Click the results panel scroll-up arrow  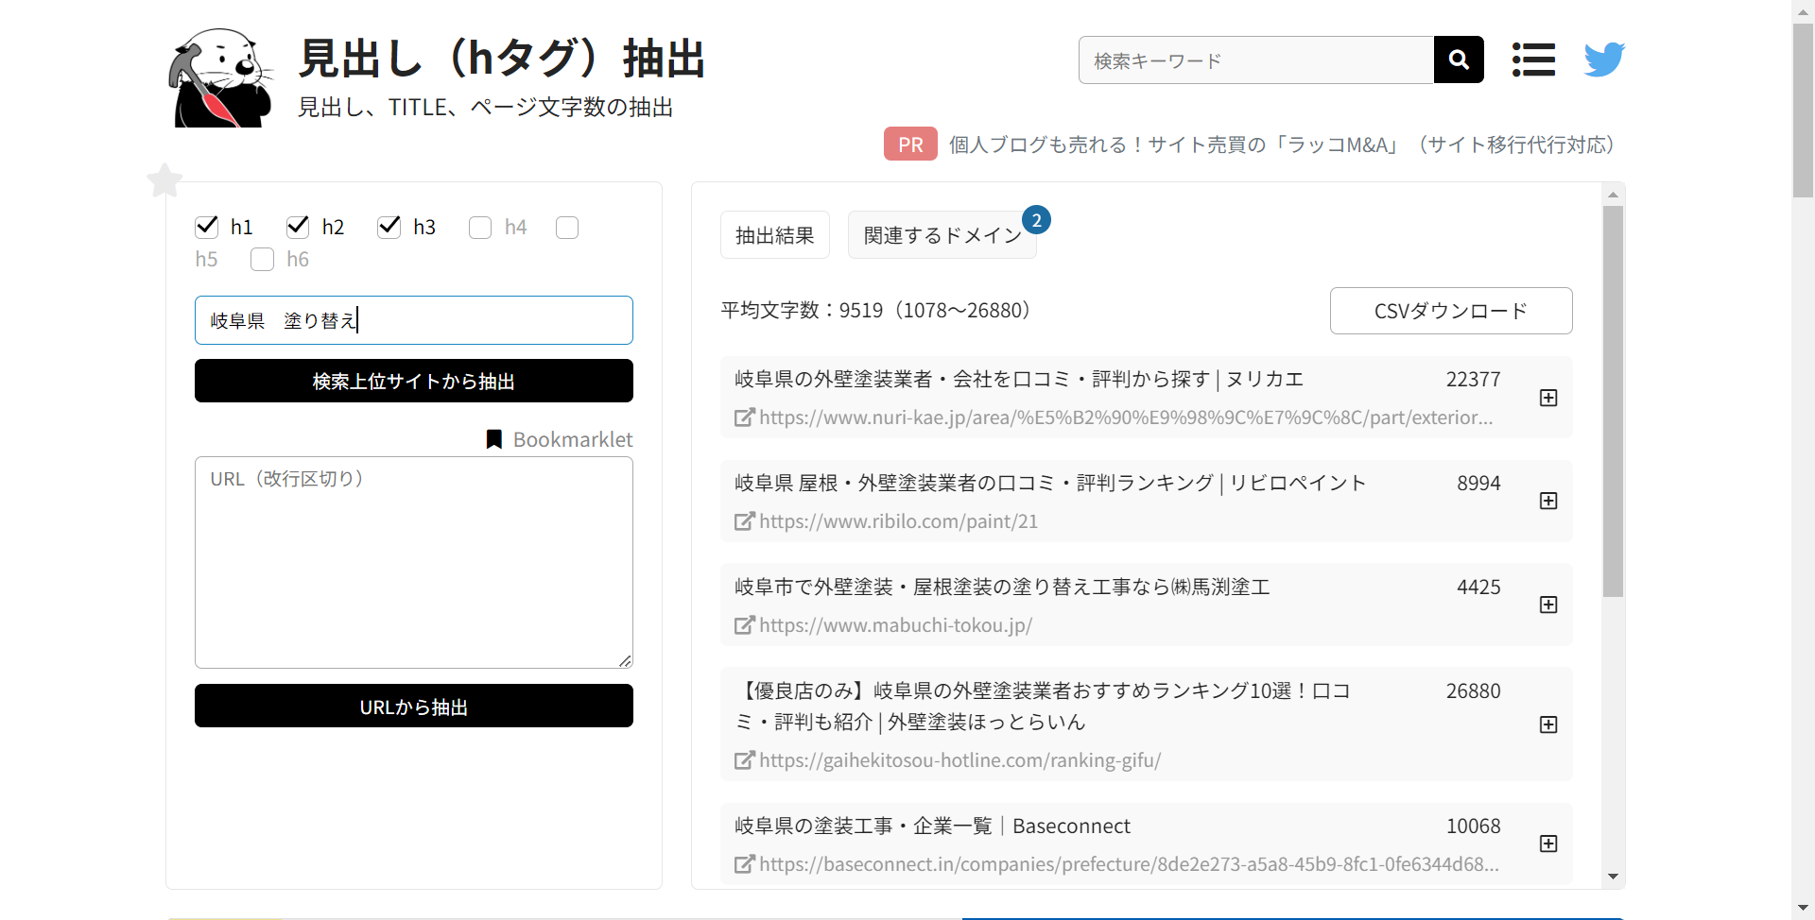pyautogui.click(x=1613, y=194)
